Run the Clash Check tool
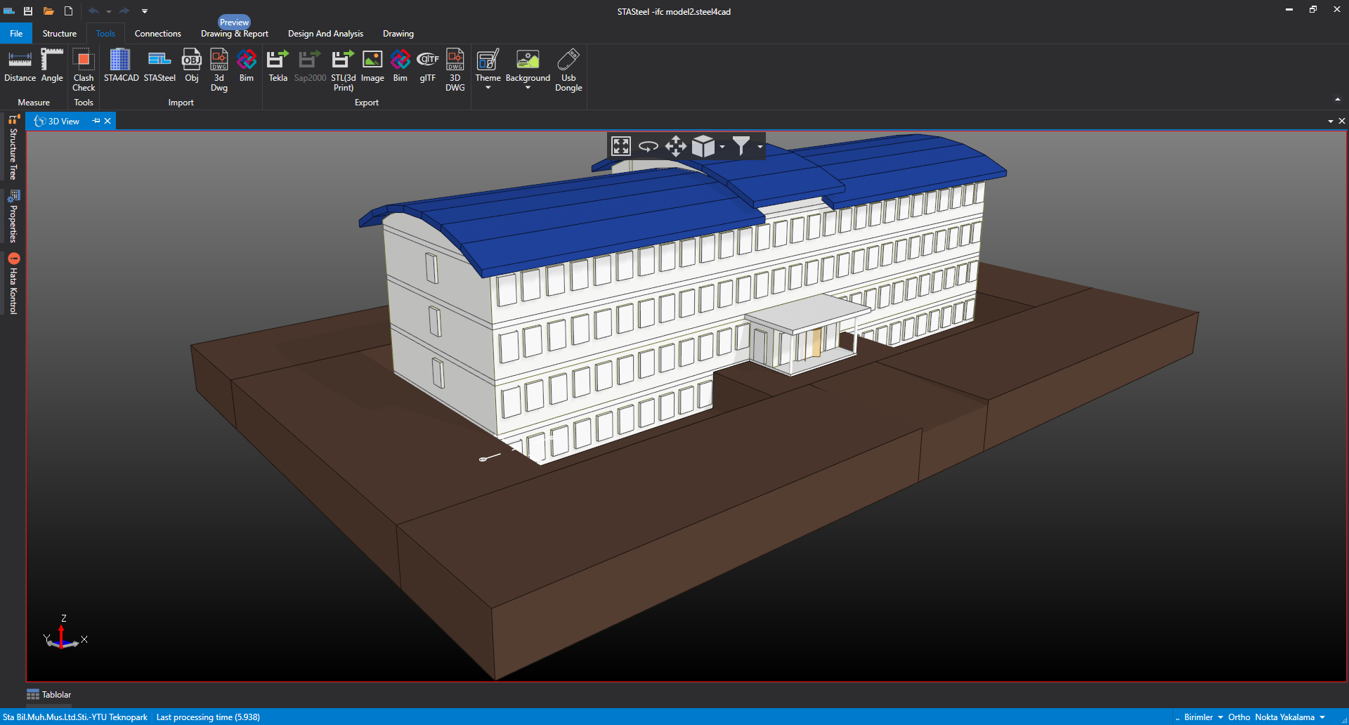The width and height of the screenshot is (1349, 725). 84,69
